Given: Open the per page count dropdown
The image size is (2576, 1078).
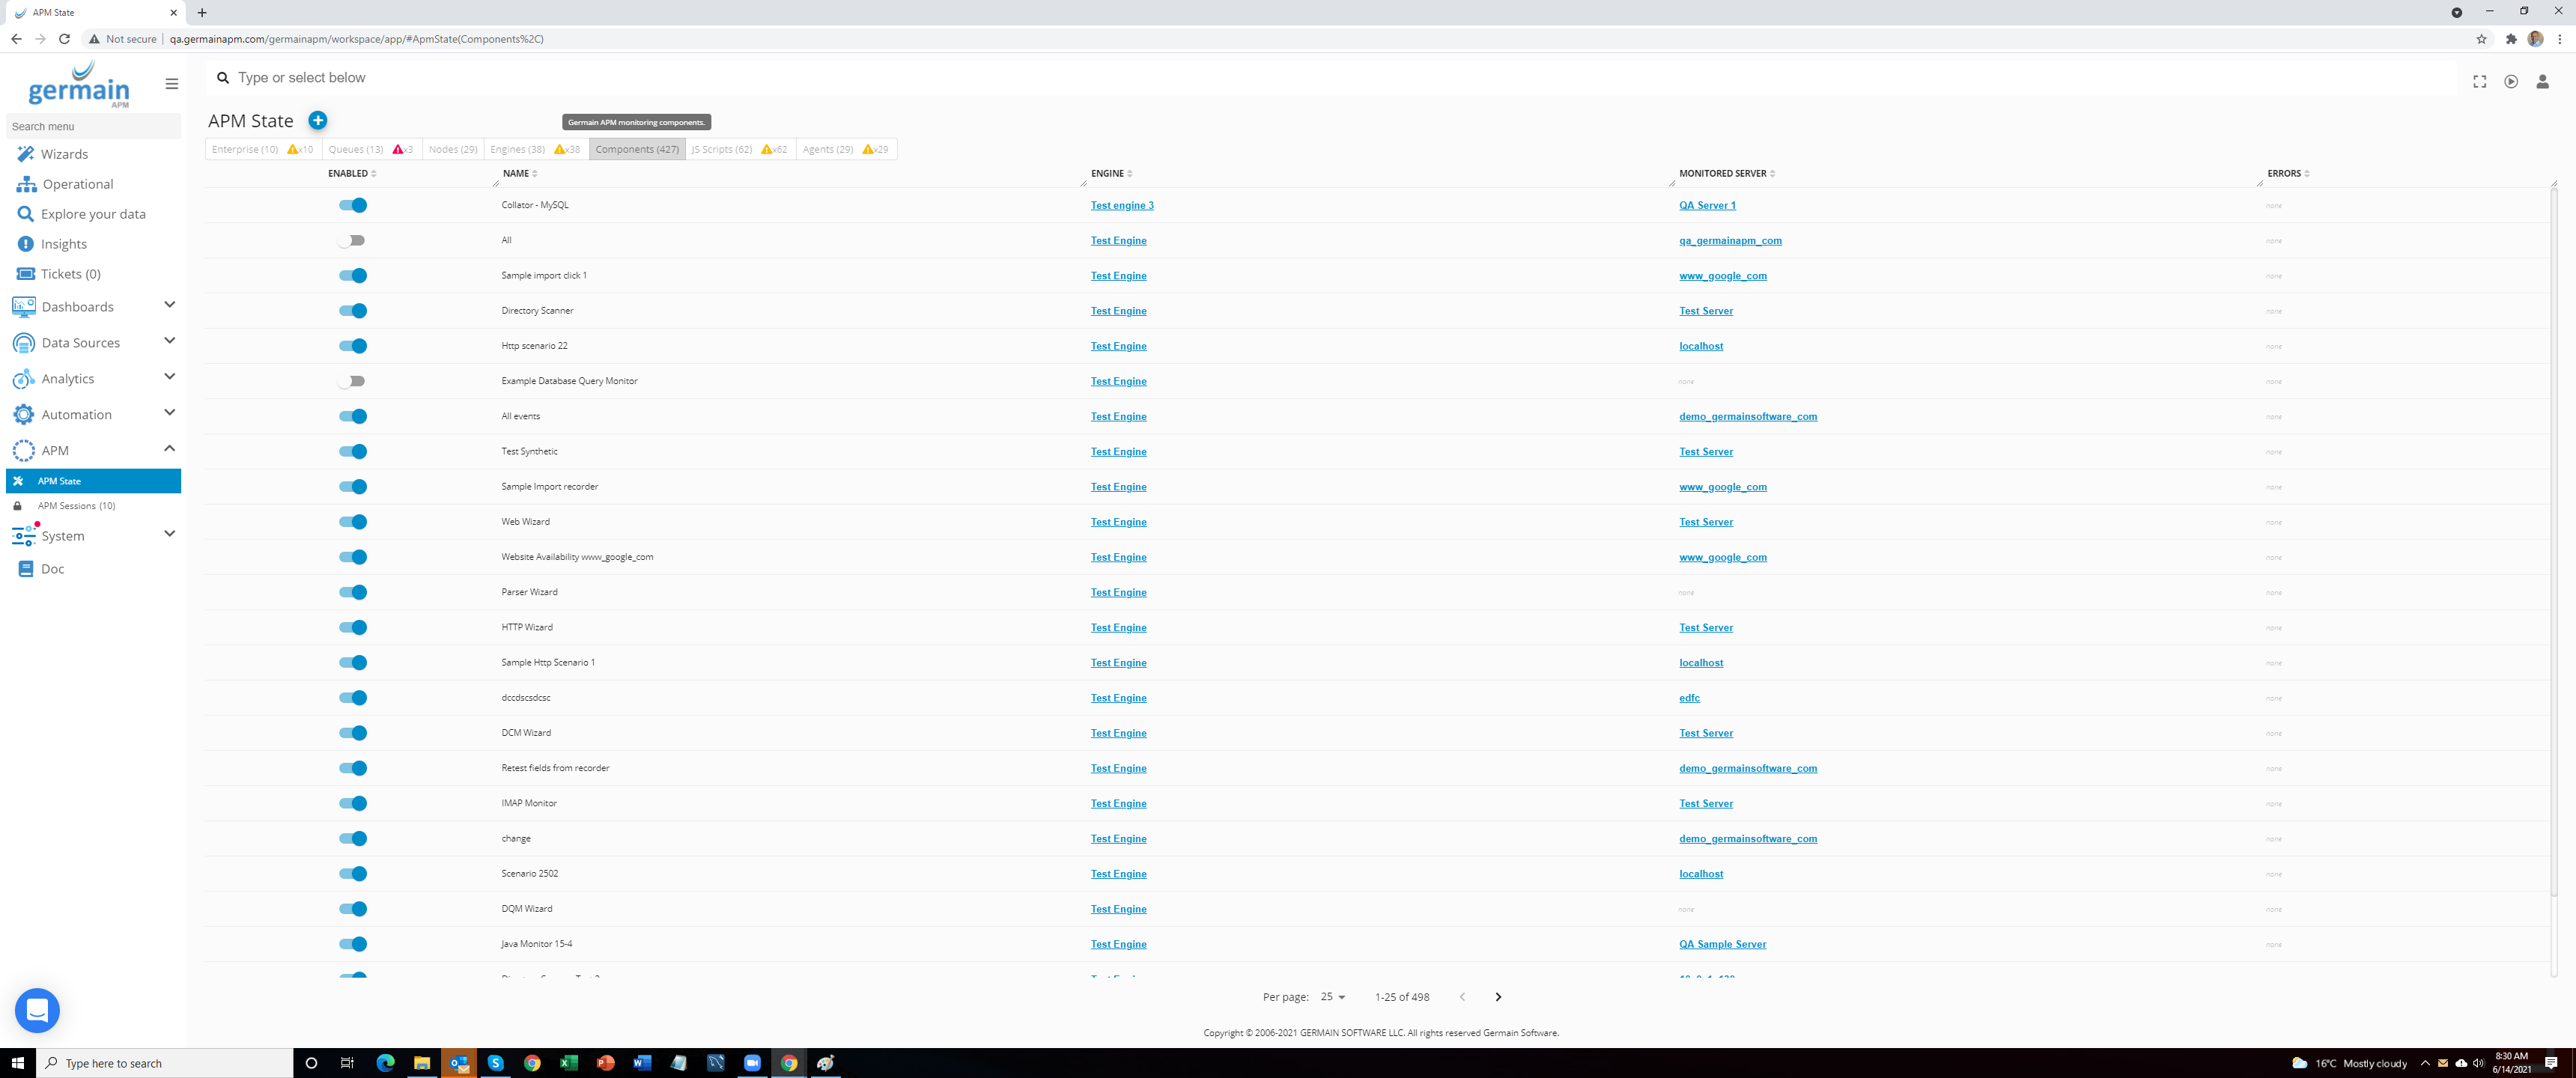Looking at the screenshot, I should (x=1333, y=997).
